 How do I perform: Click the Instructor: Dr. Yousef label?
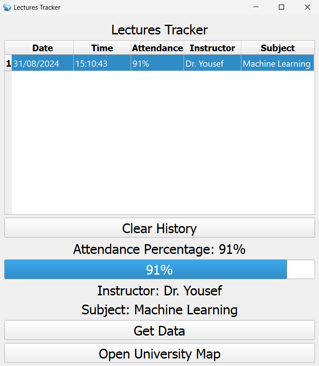(x=159, y=291)
